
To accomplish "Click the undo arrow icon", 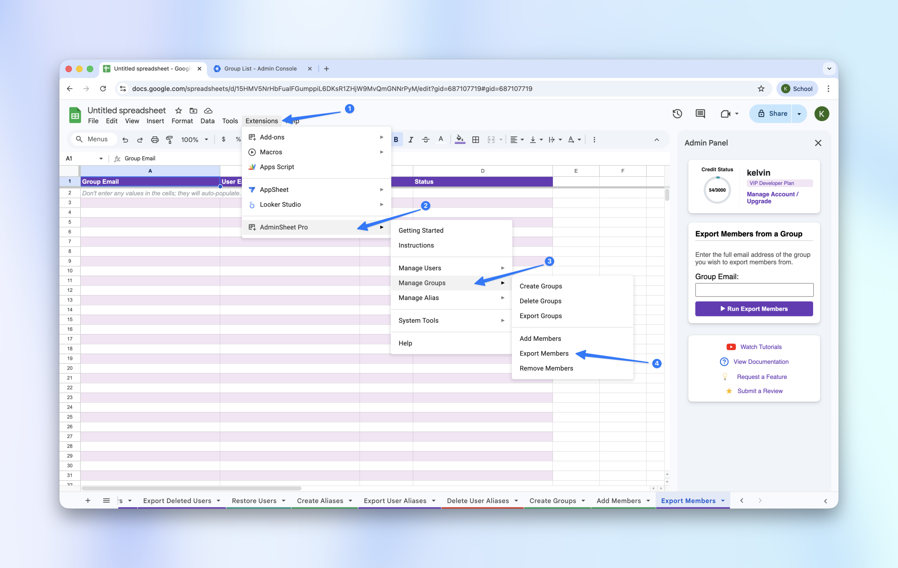I will [125, 140].
